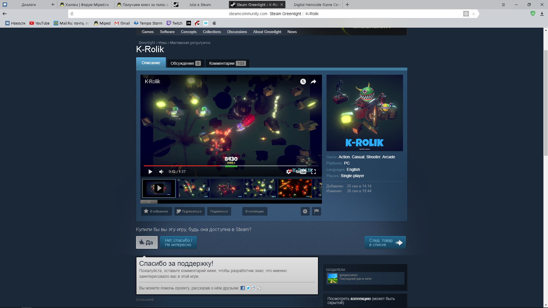Go back with browser arrow
The height and width of the screenshot is (308, 548).
5,14
